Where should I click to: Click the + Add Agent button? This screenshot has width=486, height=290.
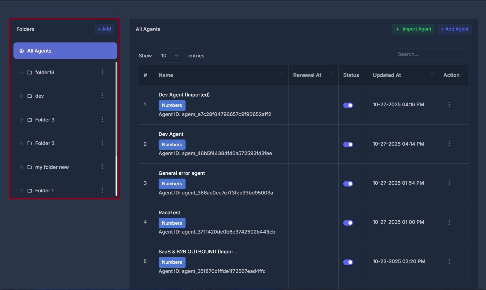click(x=455, y=29)
